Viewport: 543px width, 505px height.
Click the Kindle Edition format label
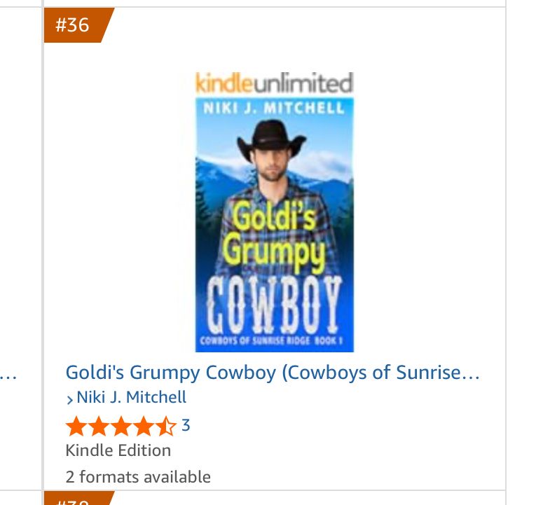118,450
